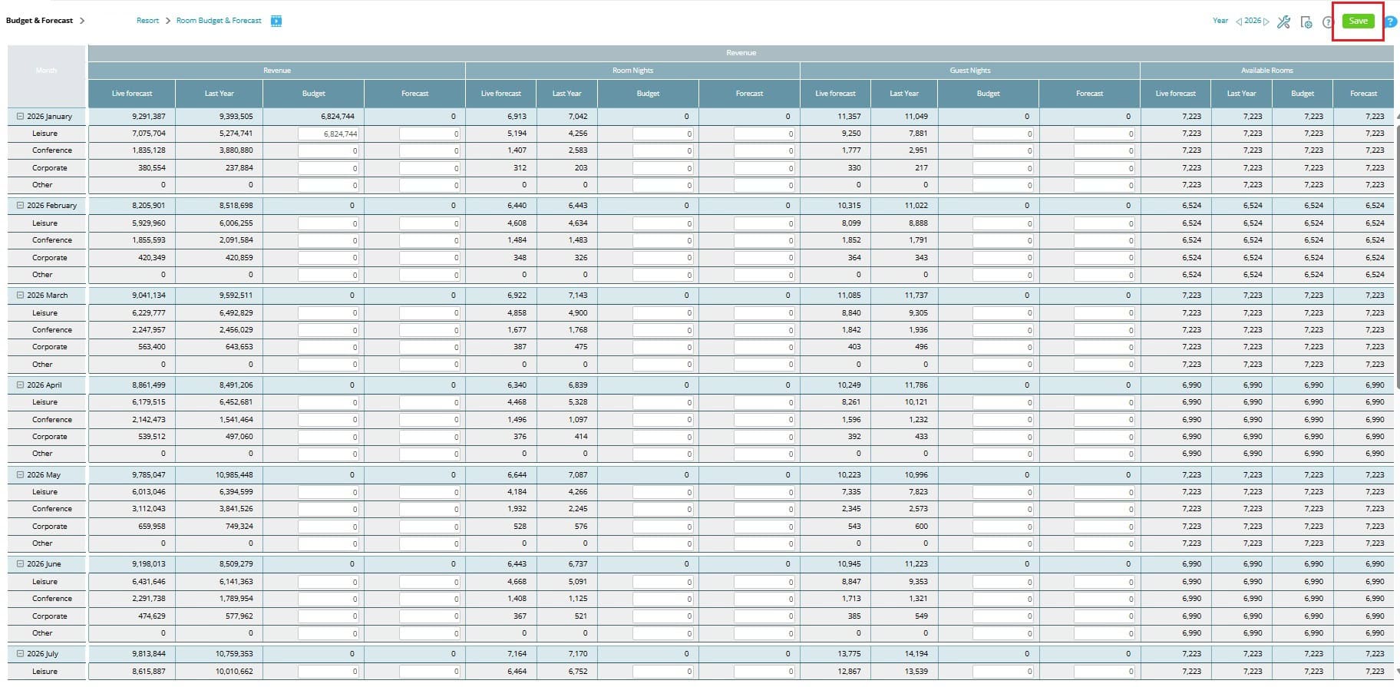Click the Guest Nights column group header
Viewport: 1400px width, 687px height.
(970, 71)
